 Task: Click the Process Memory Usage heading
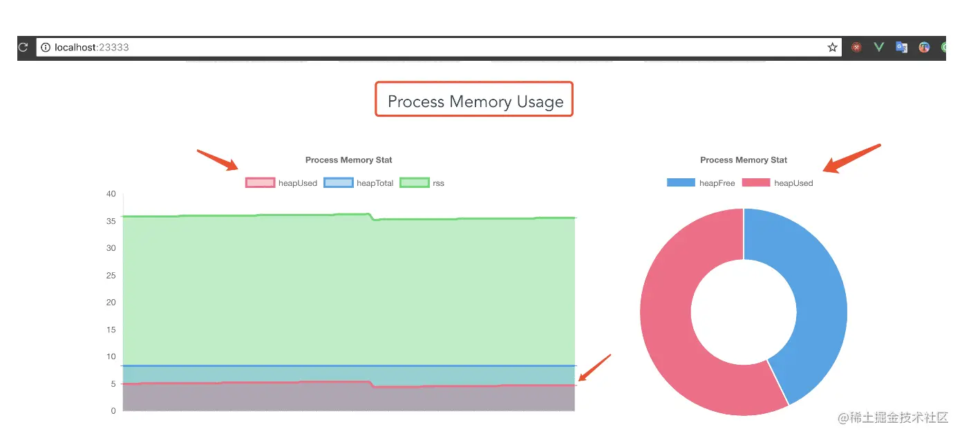coord(475,102)
